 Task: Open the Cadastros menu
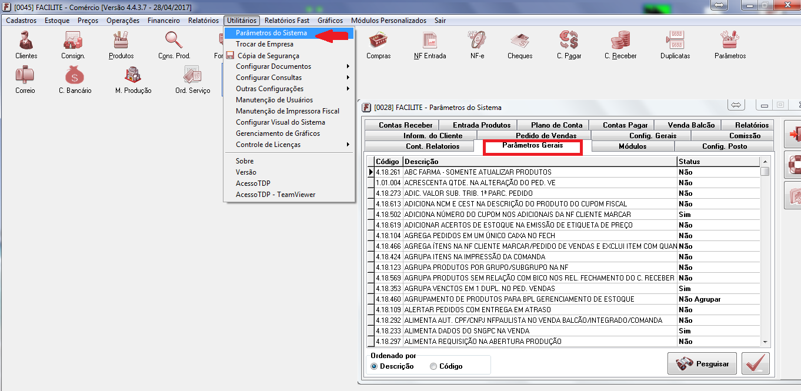[x=21, y=21]
